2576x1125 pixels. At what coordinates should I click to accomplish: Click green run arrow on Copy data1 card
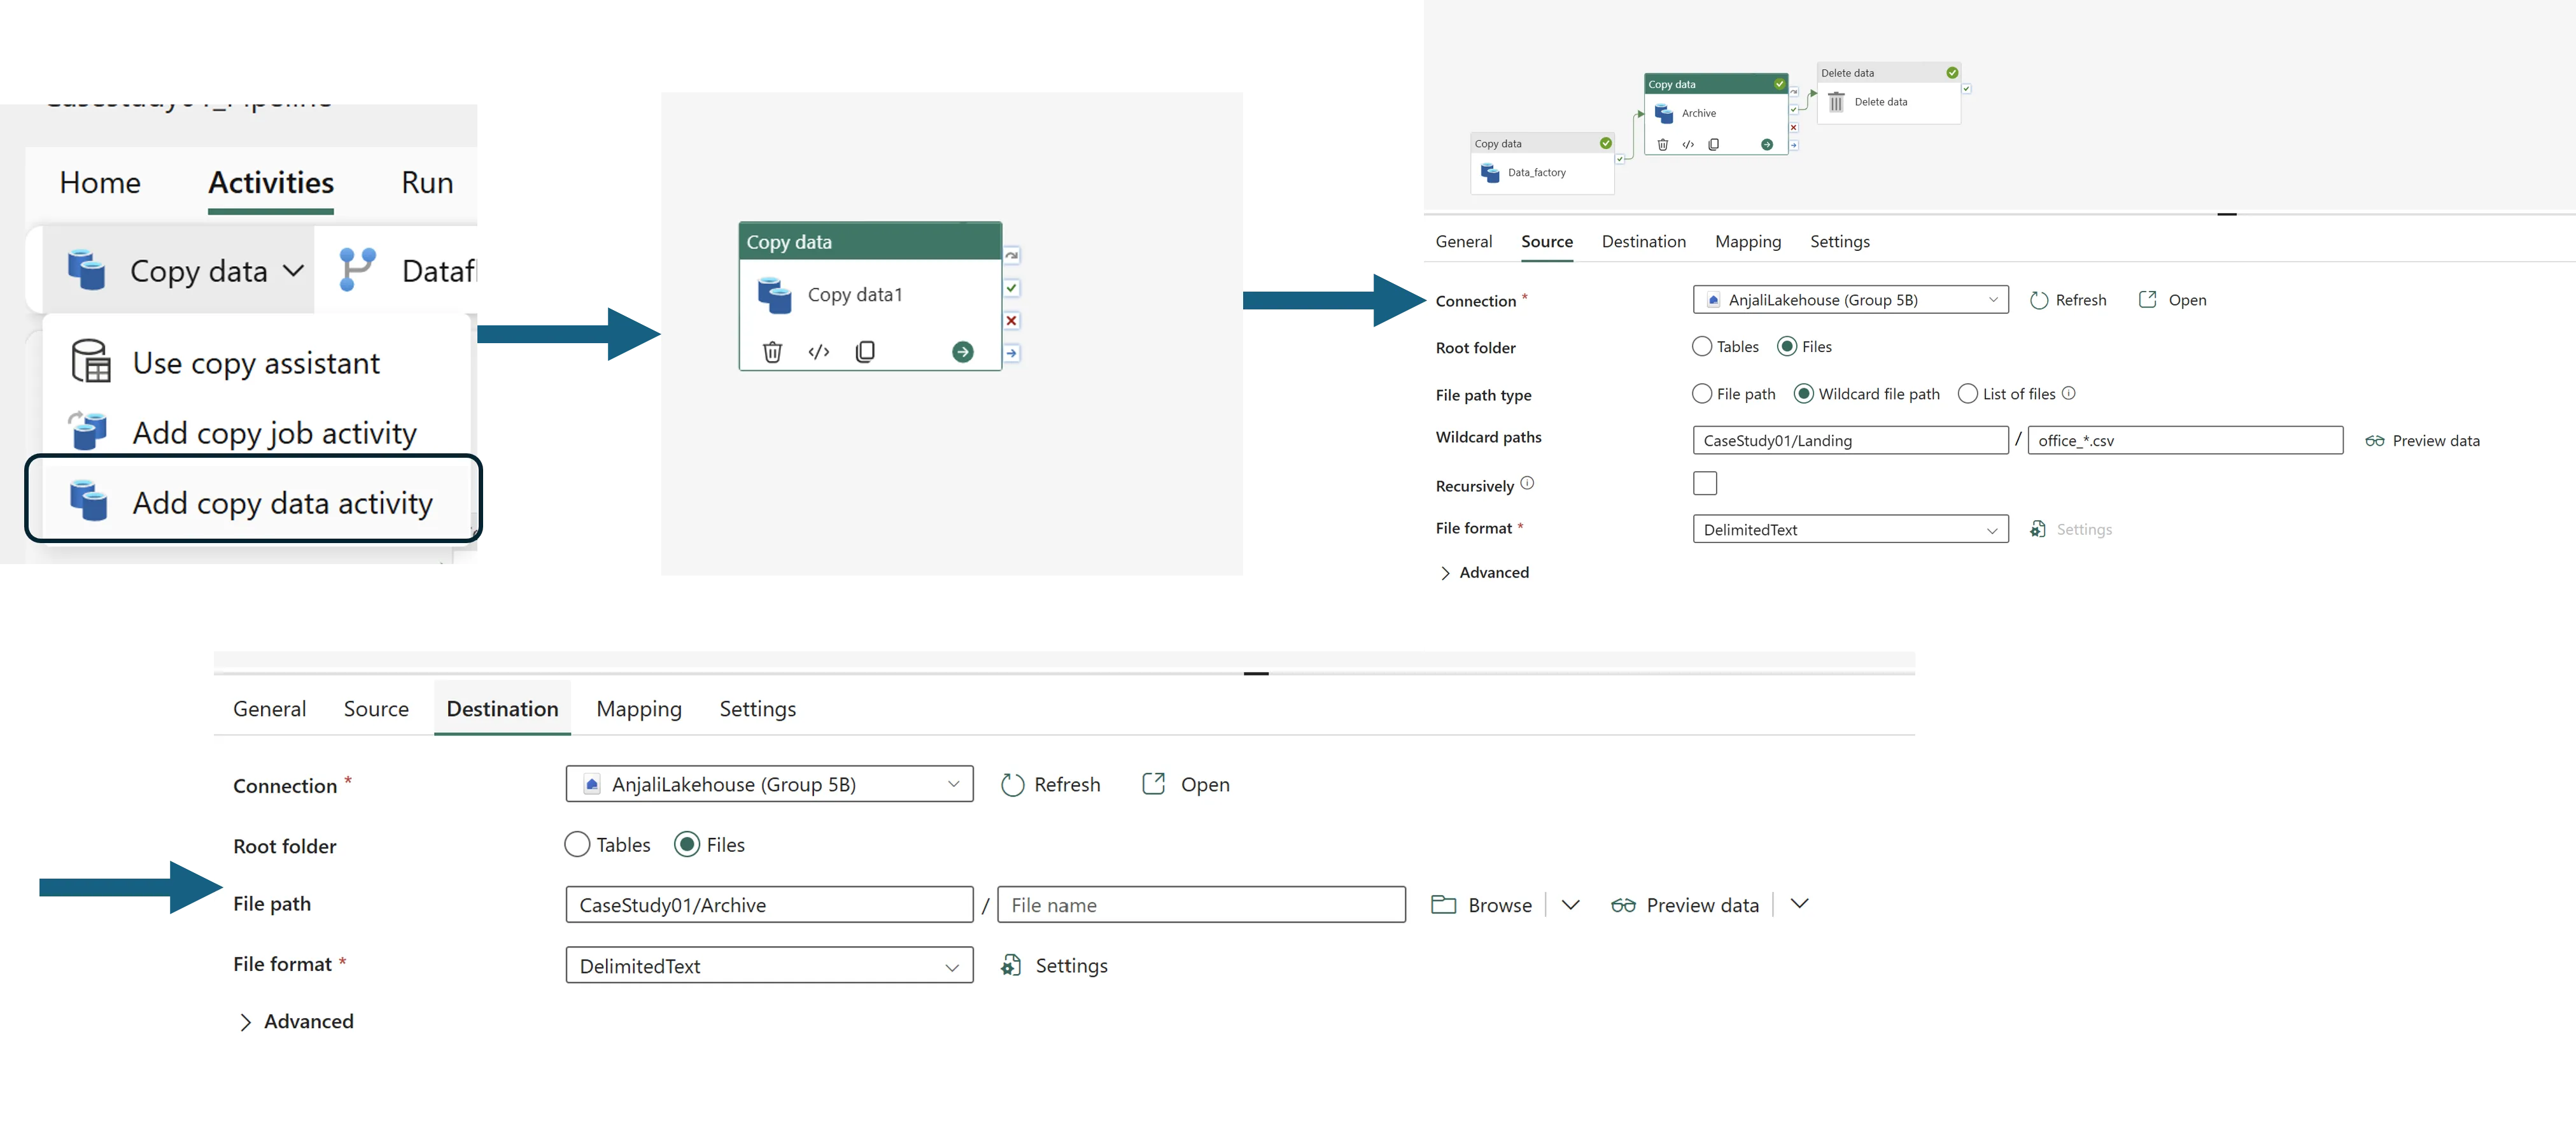coord(962,352)
